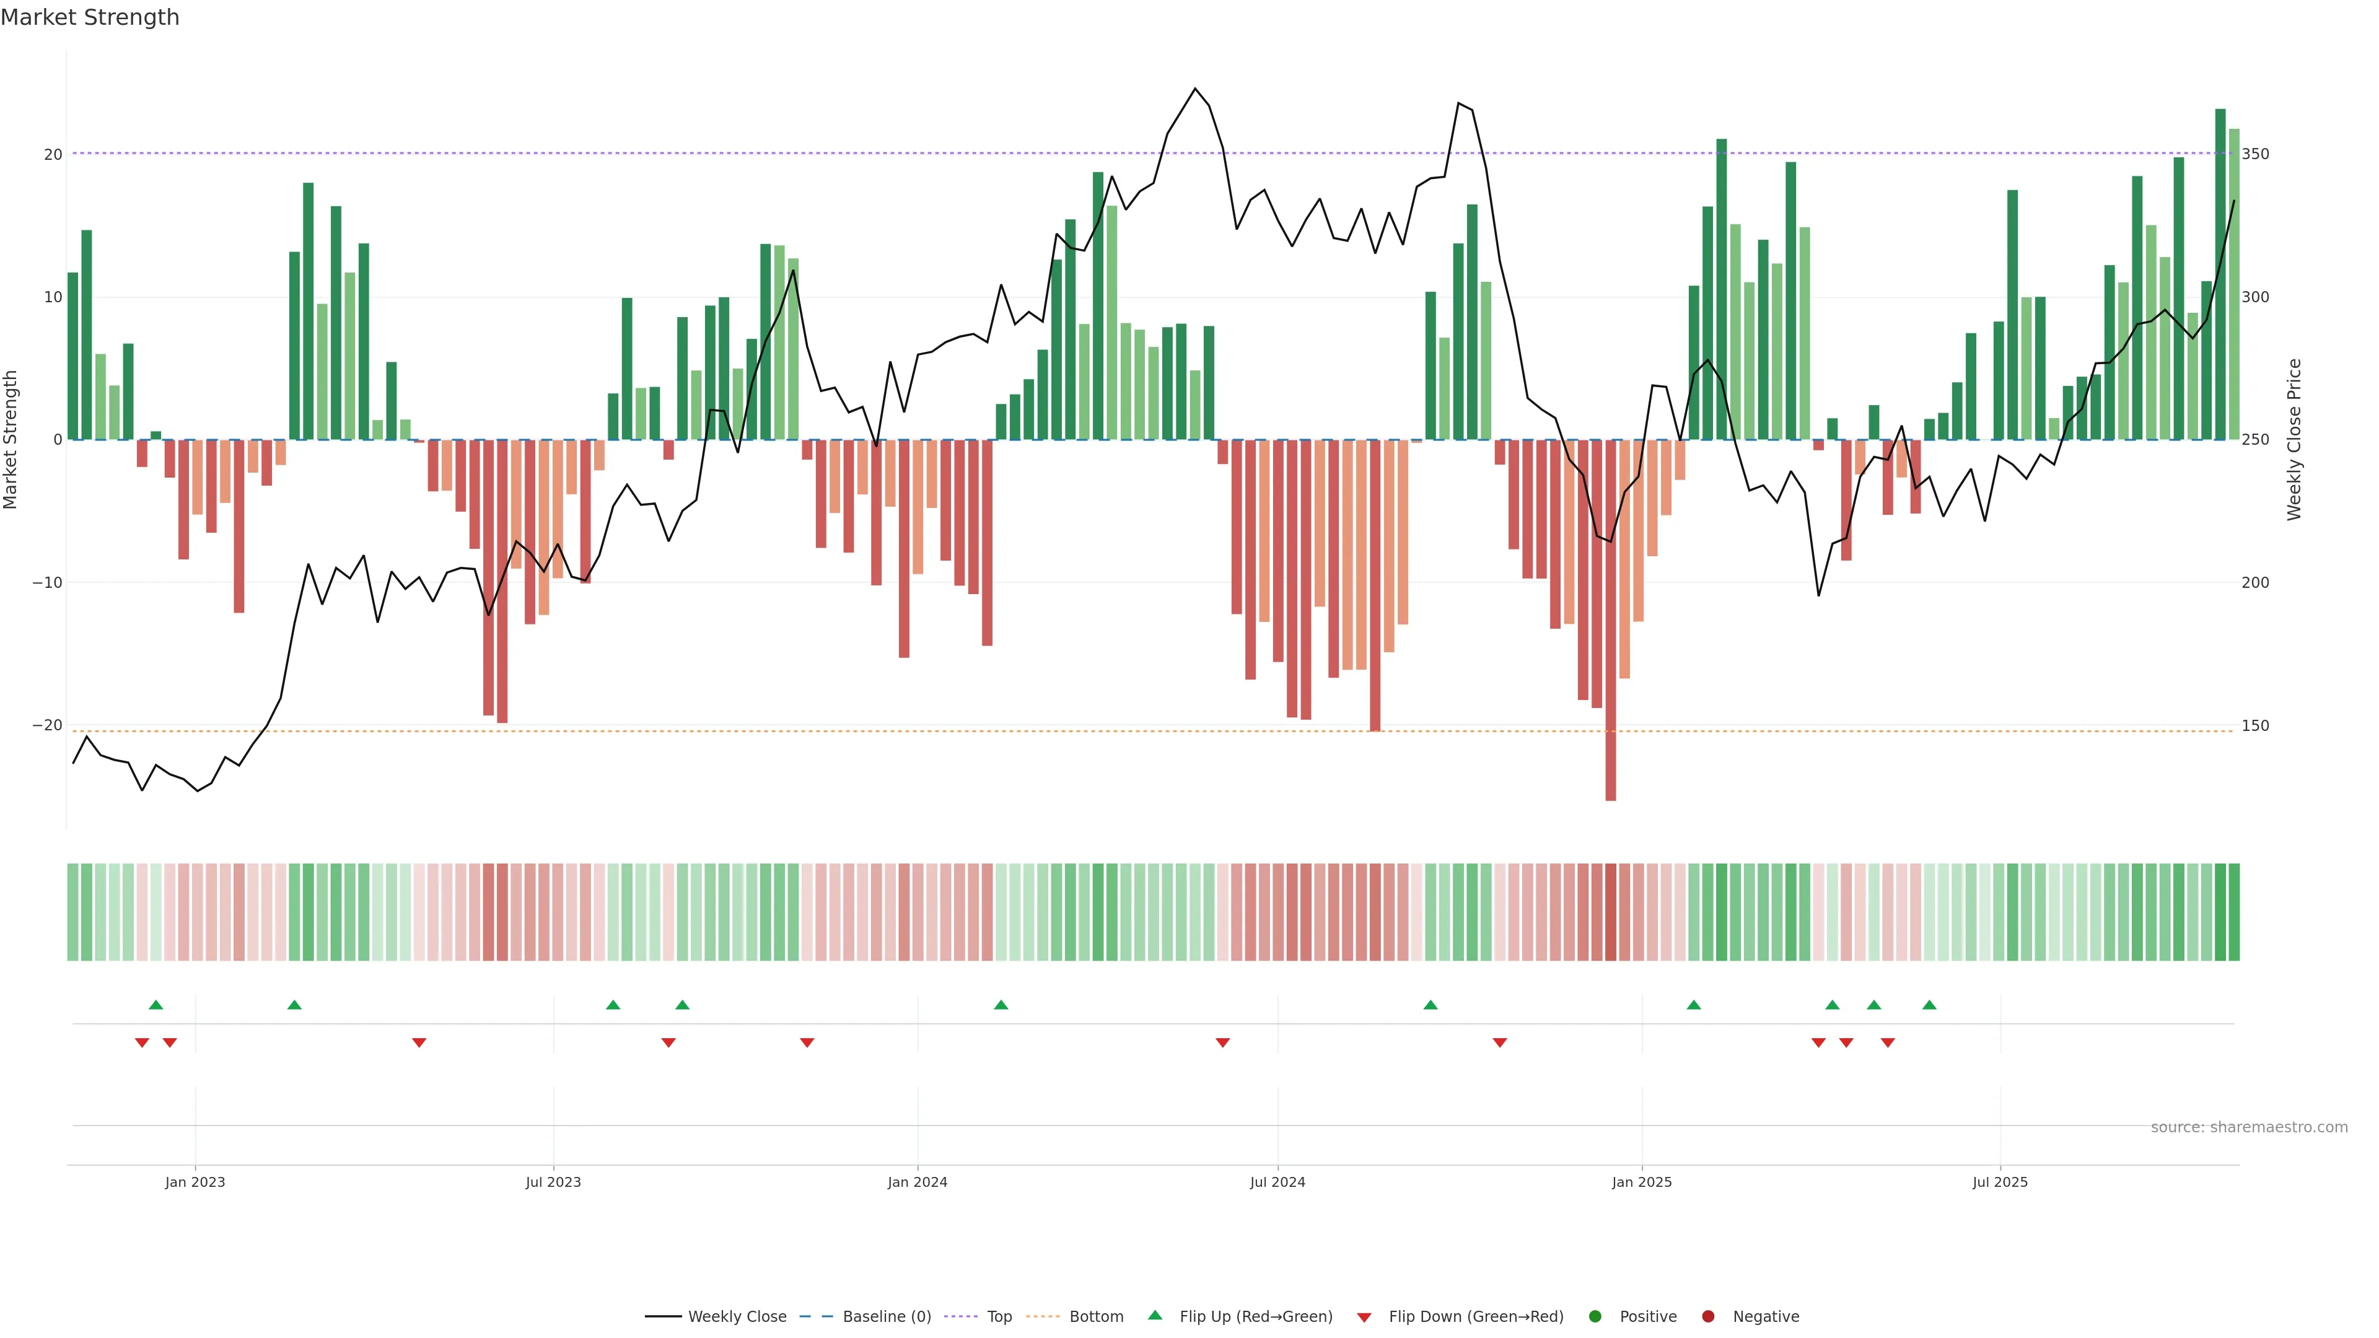Click the green Flip Up legend triangle
The width and height of the screenshot is (2379, 1338).
point(1154,1315)
